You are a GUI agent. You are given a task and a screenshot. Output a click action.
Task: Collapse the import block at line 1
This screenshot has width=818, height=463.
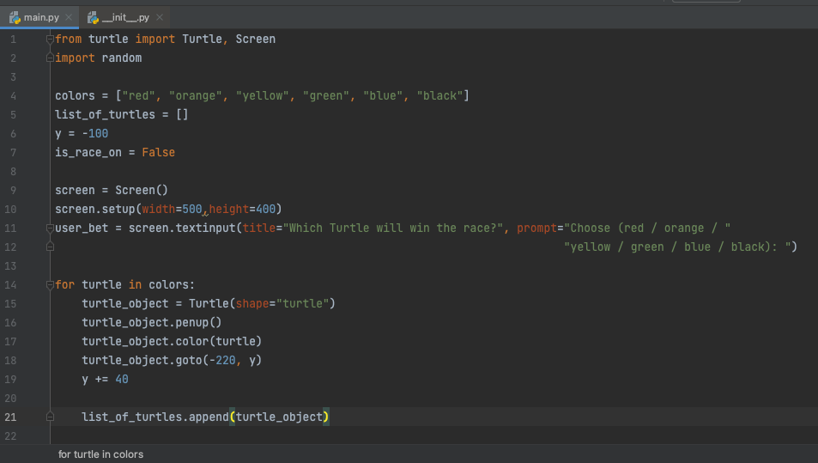(50, 39)
